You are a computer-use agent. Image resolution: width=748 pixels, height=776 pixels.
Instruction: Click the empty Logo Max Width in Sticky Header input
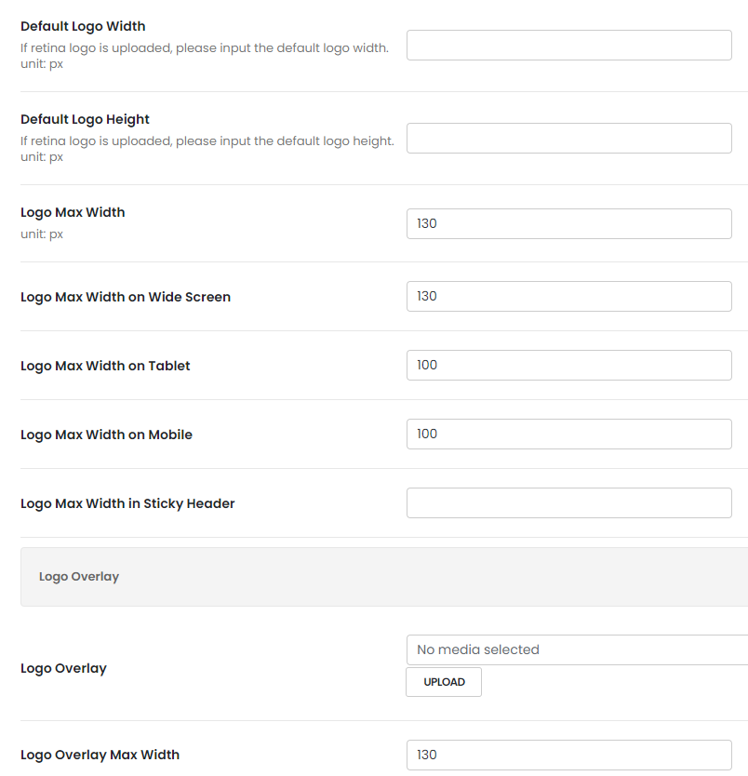coord(568,502)
